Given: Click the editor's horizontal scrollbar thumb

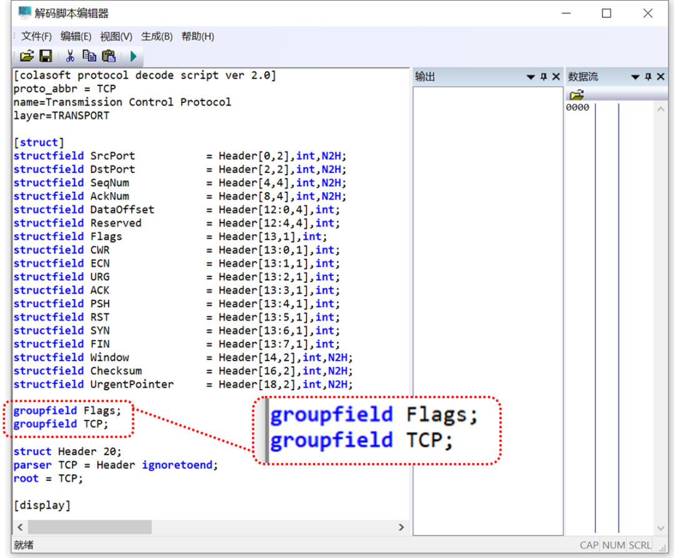Looking at the screenshot, I should point(89,527).
